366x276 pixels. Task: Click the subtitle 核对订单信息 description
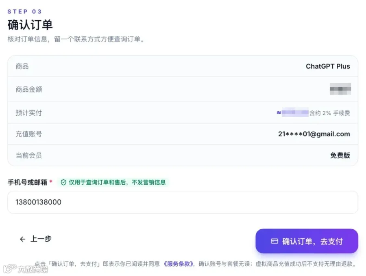pos(76,39)
